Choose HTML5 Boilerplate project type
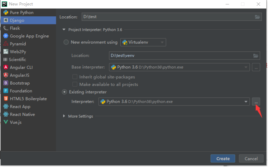The width and height of the screenshot is (268, 167). pyautogui.click(x=28, y=99)
